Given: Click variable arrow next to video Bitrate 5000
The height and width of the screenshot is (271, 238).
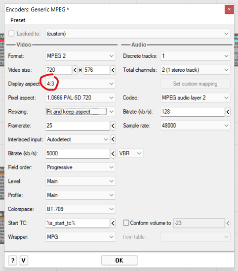Looking at the screenshot, I should (x=113, y=153).
